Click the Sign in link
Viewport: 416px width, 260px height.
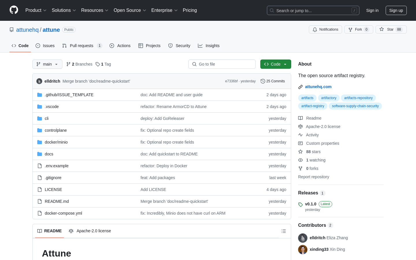372,10
